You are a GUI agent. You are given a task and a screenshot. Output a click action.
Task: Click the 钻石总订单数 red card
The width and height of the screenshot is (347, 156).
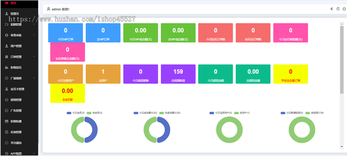tap(253, 33)
